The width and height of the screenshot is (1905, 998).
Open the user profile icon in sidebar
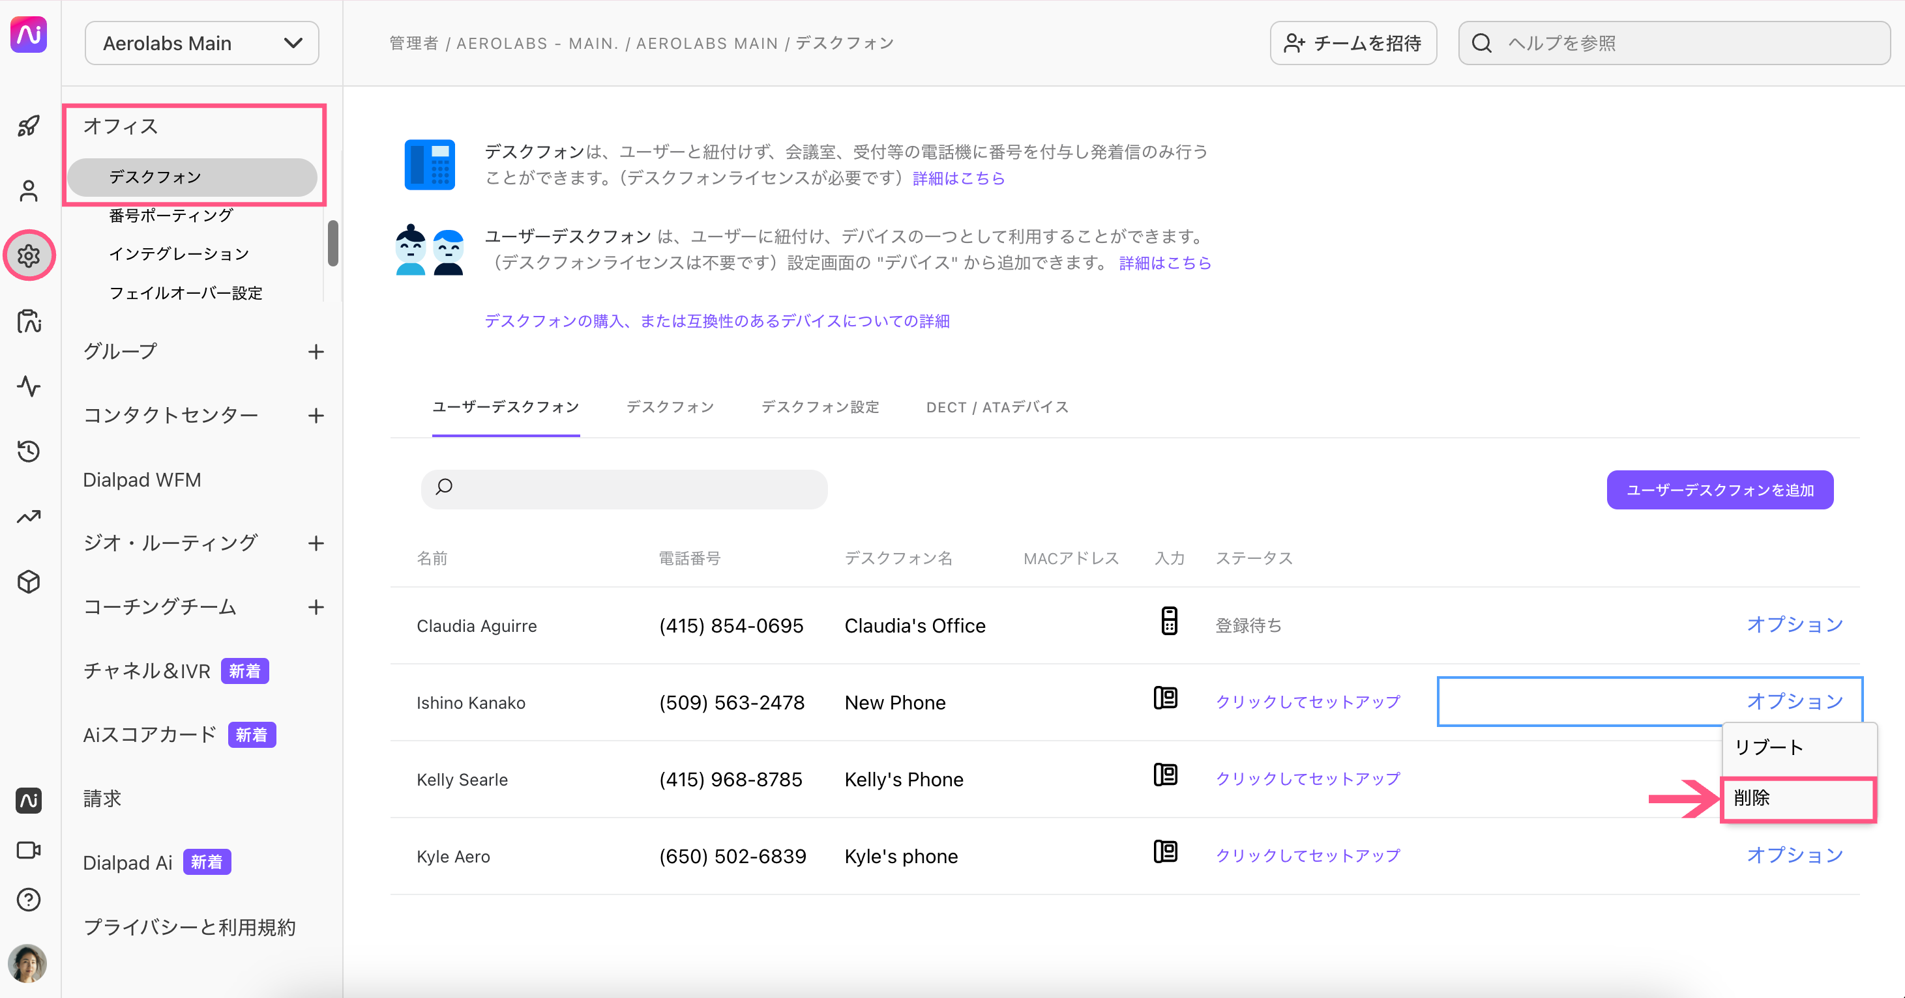pos(29,191)
